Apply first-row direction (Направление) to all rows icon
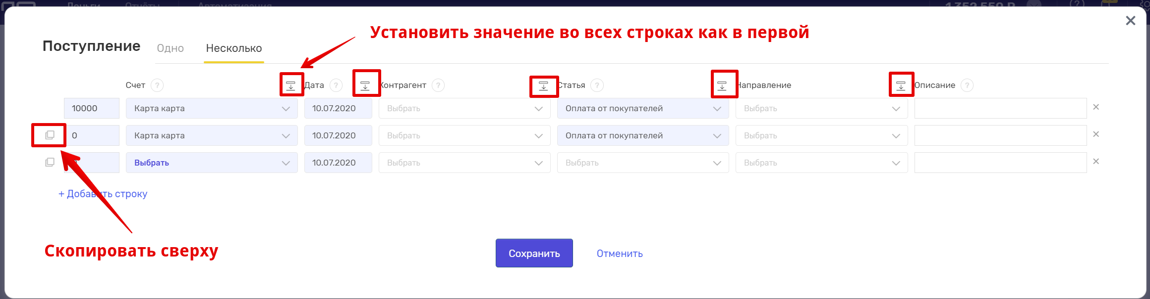The width and height of the screenshot is (1150, 299). point(722,85)
